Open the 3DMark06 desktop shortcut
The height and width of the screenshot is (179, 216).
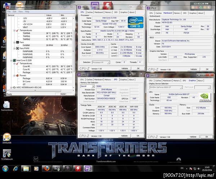(x=7, y=138)
